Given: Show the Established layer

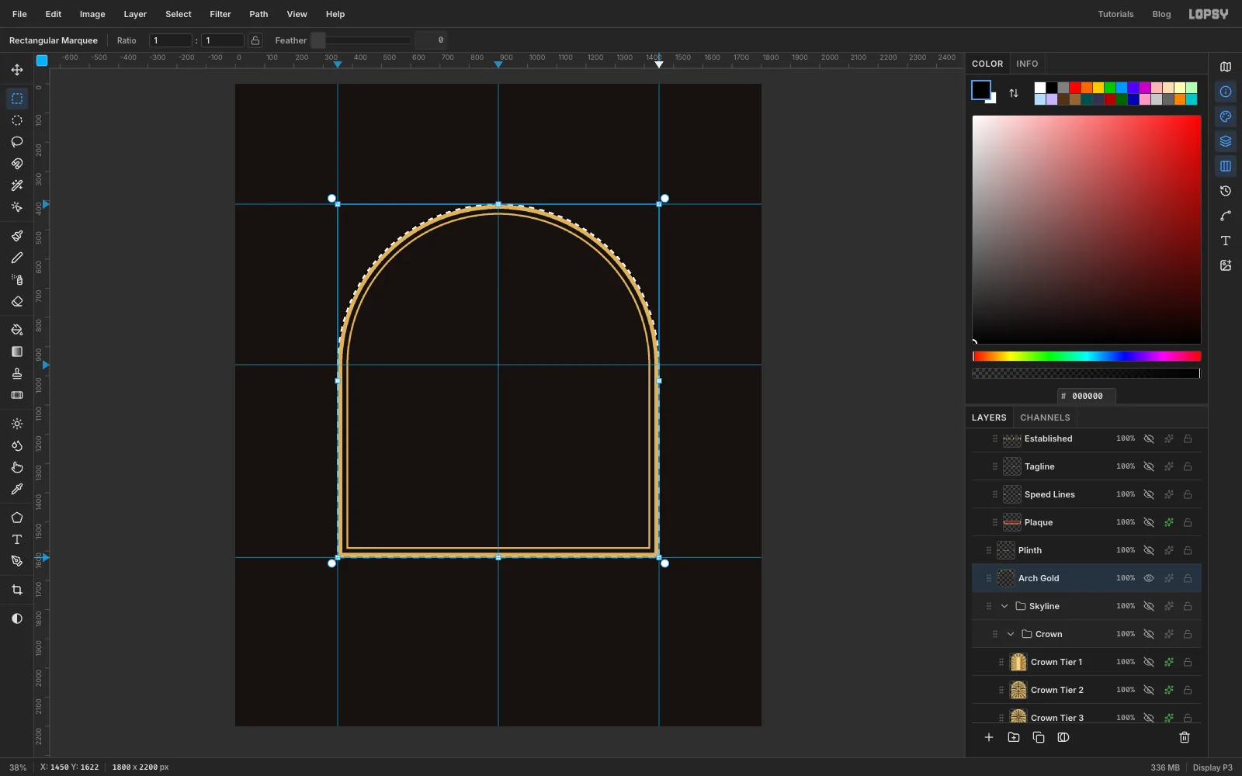Looking at the screenshot, I should click(1149, 438).
